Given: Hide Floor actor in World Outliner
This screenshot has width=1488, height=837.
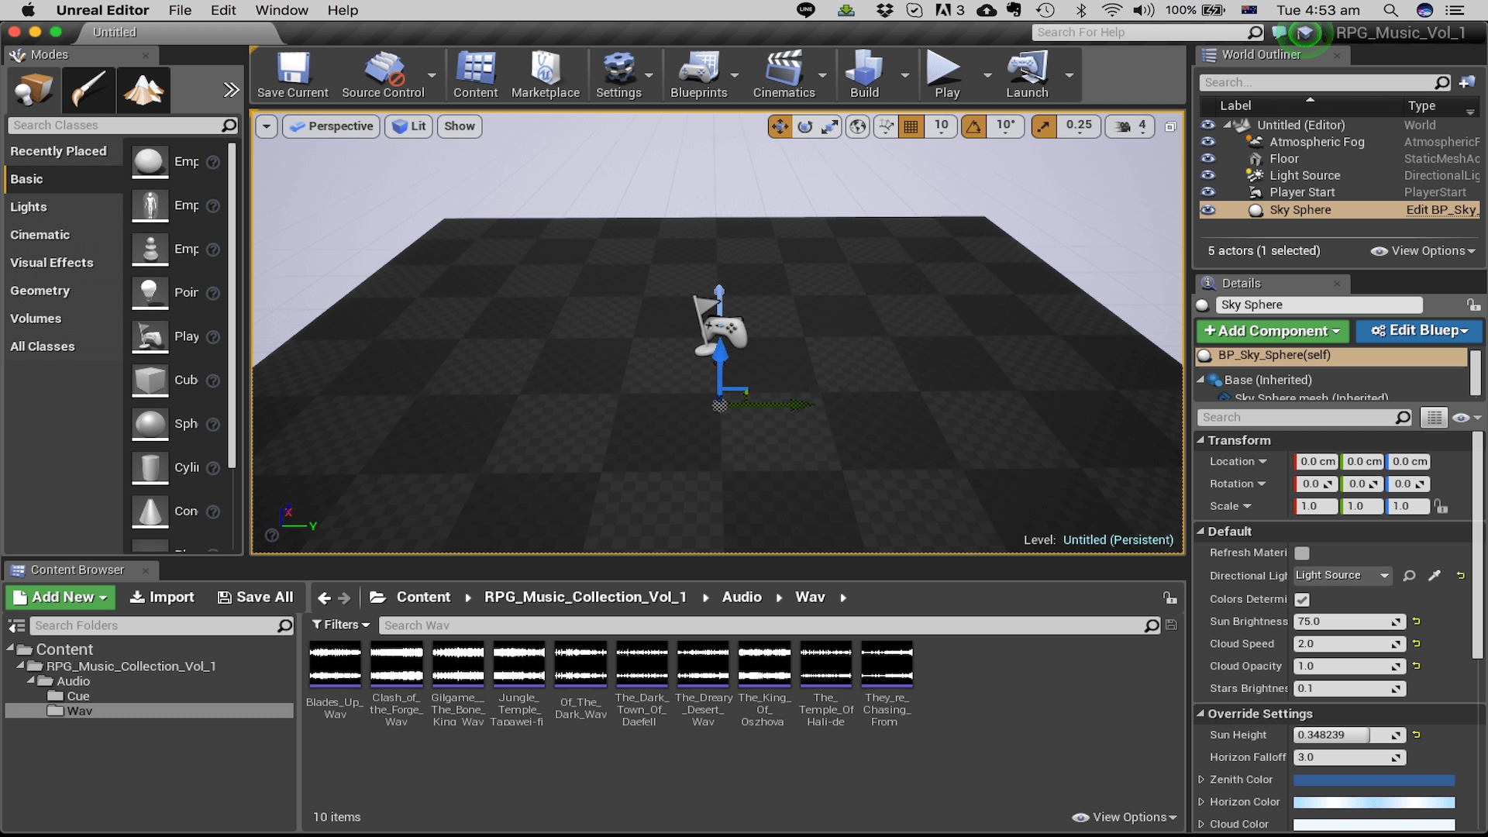Looking at the screenshot, I should pos(1208,159).
